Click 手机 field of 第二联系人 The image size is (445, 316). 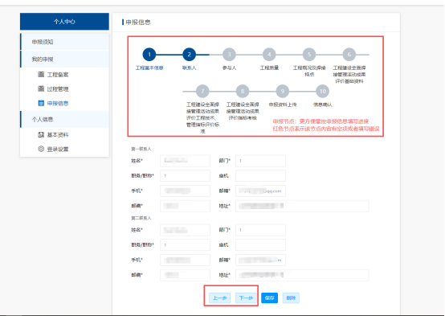point(185,260)
